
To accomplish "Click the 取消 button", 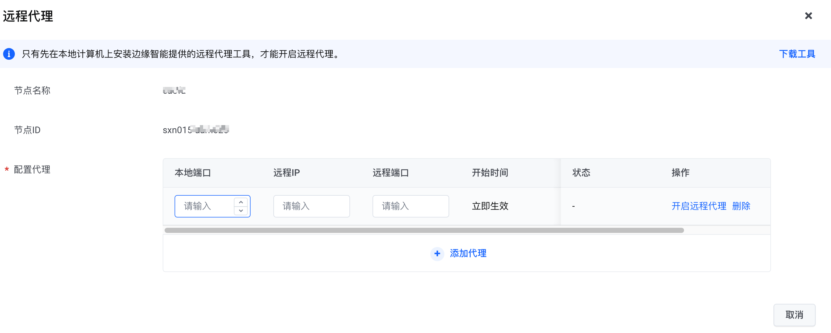I will coord(794,315).
